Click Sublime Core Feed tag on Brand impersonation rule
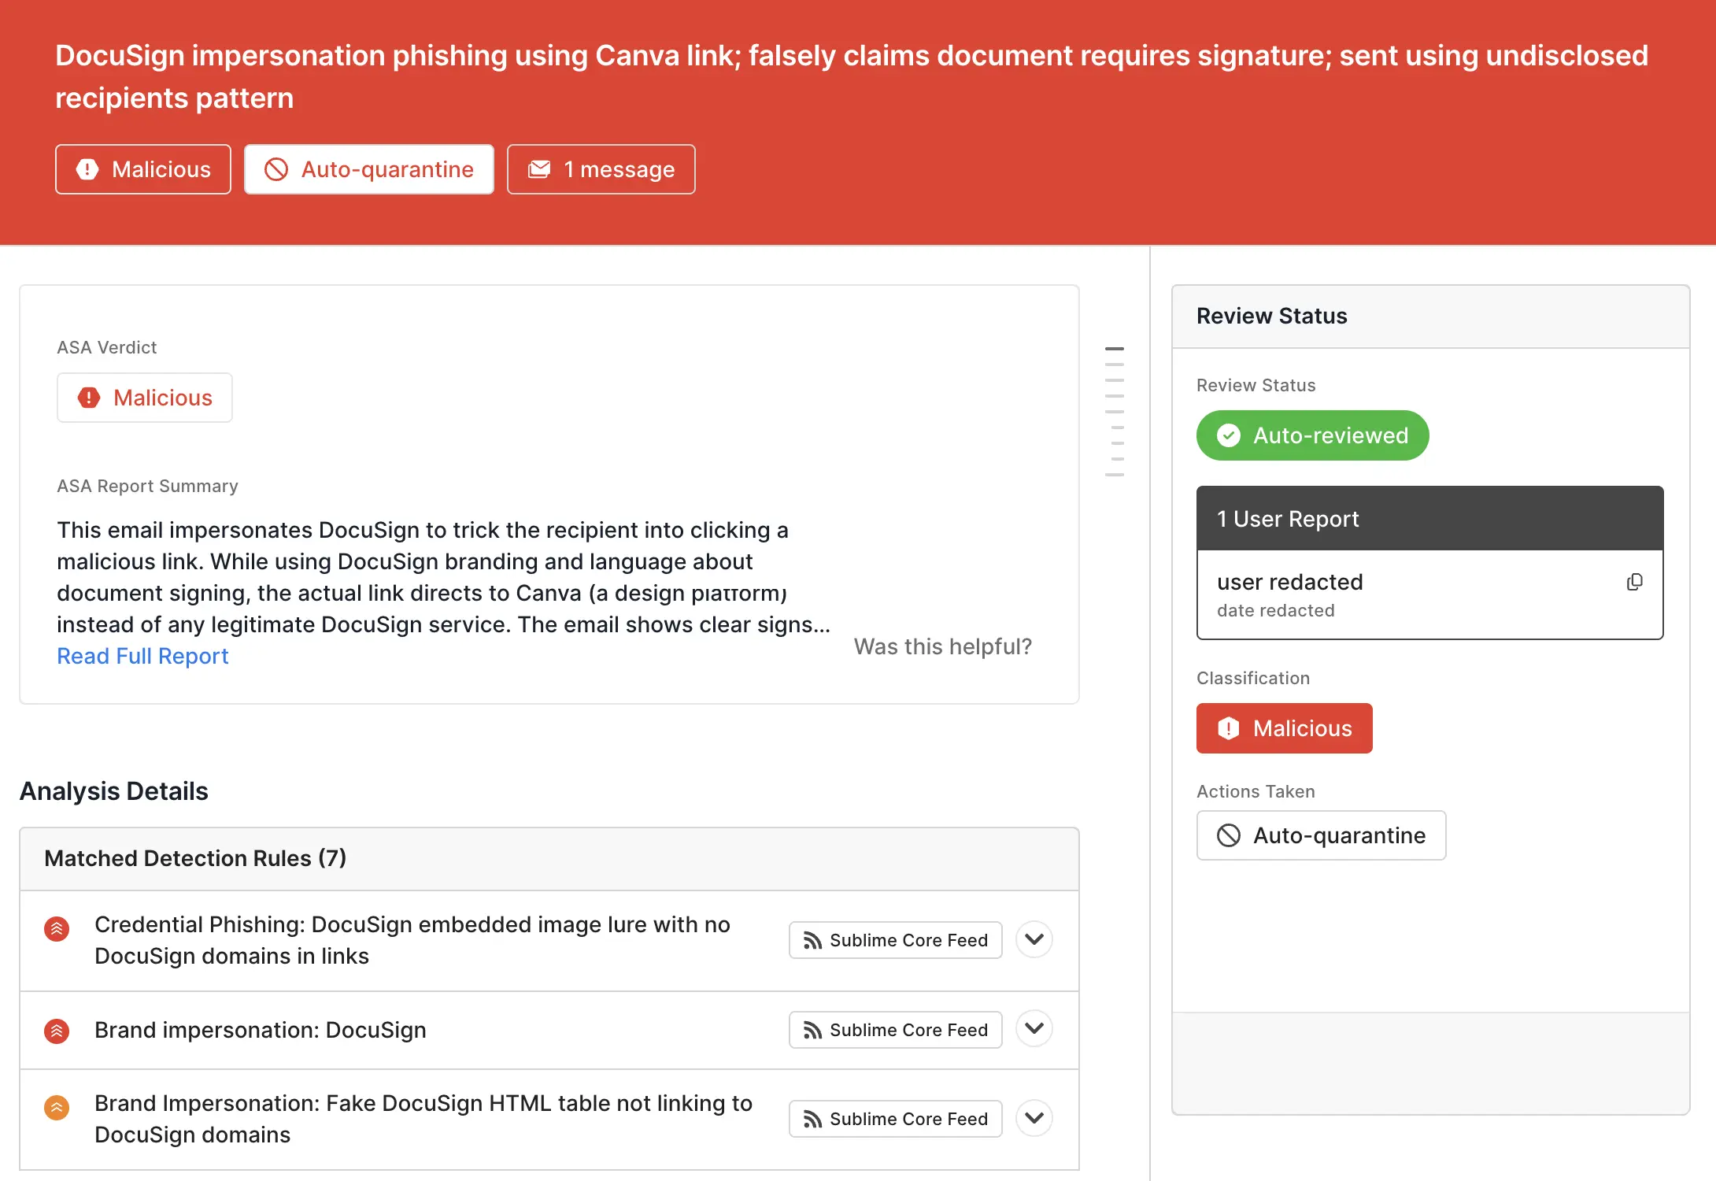The height and width of the screenshot is (1181, 1716). tap(895, 1030)
